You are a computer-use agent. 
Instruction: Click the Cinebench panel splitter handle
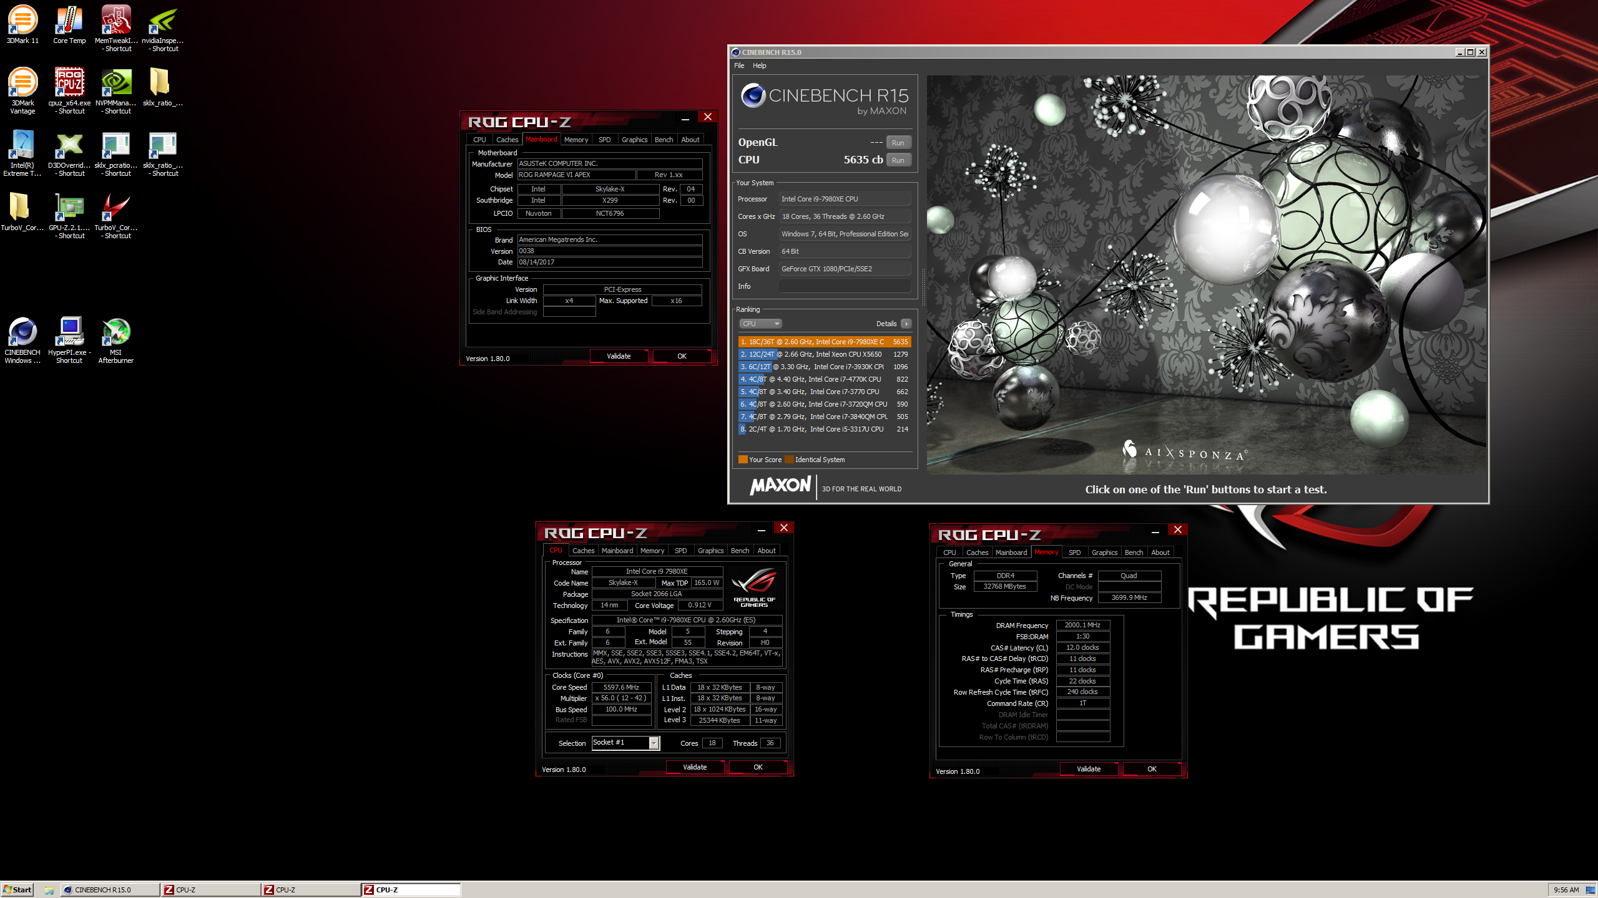923,287
